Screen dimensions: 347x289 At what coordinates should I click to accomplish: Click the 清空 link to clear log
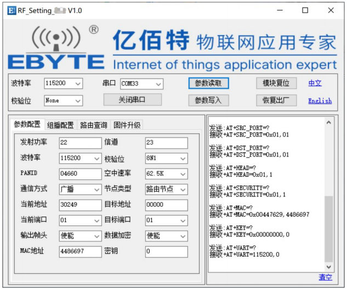326,277
